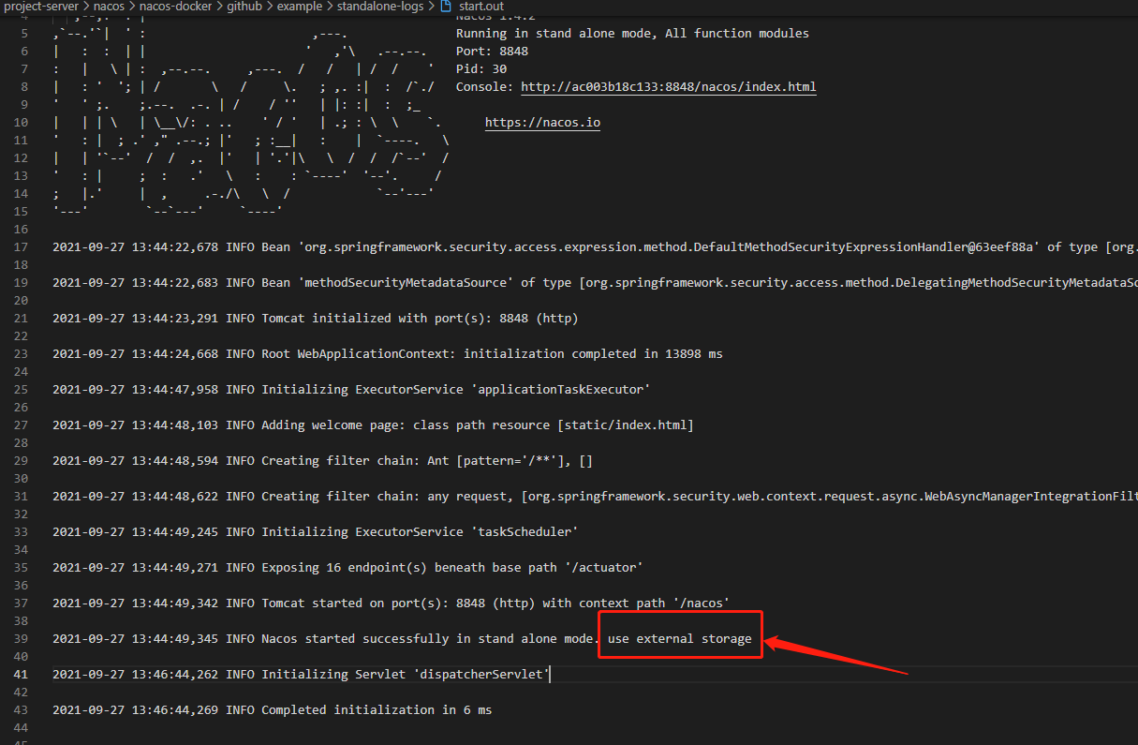
Task: Select start.out file name in breadcrumb
Action: (x=481, y=6)
